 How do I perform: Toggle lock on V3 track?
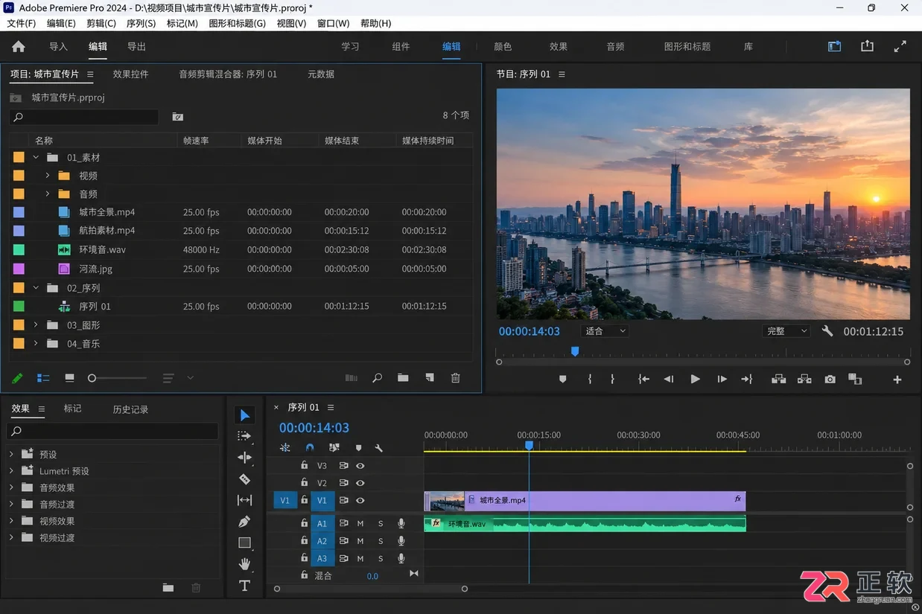click(x=304, y=465)
